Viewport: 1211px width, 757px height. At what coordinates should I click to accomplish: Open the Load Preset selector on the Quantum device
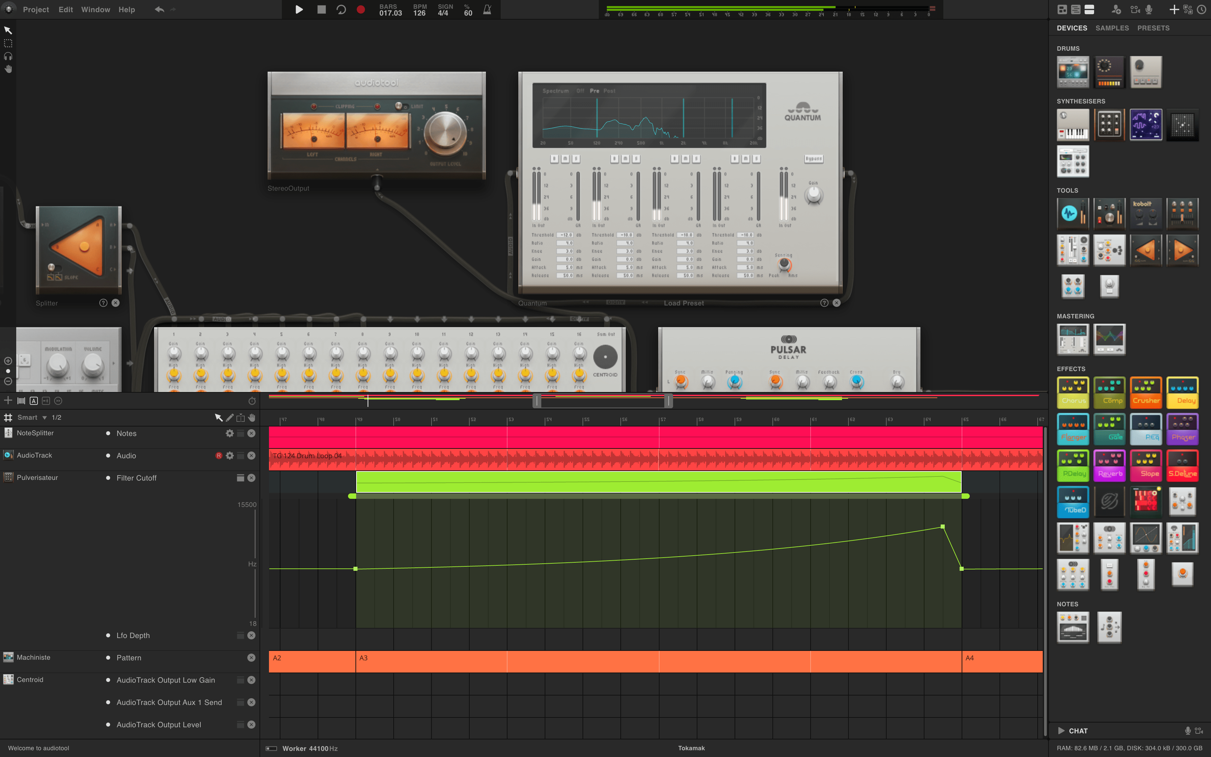684,303
